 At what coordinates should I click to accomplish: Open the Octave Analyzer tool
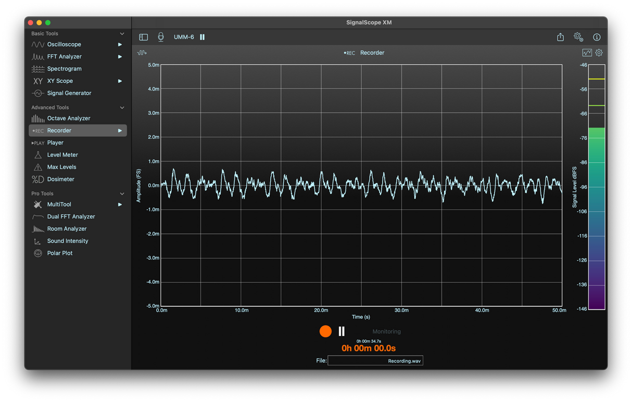(68, 118)
